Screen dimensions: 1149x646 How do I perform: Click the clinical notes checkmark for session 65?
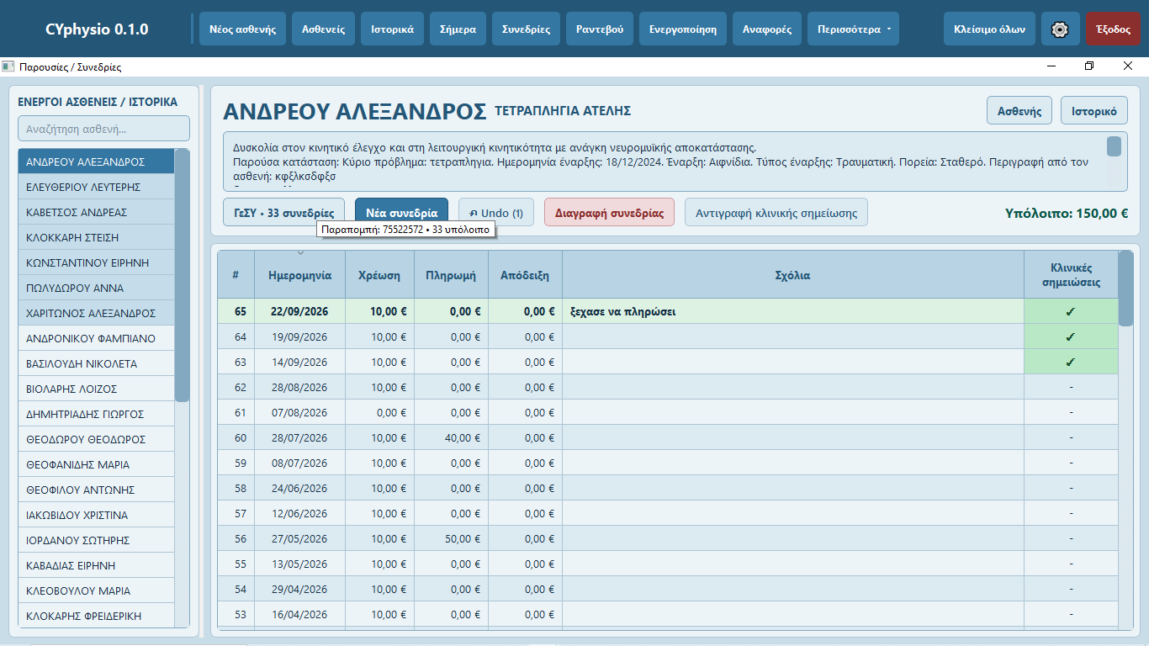1070,312
